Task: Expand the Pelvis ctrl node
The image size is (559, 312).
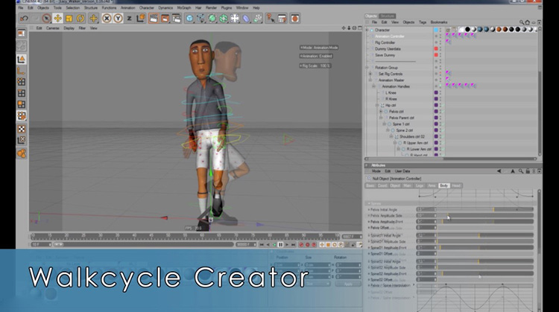Action: tap(381, 112)
